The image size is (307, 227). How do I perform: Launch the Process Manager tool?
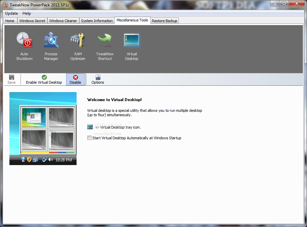click(x=51, y=46)
